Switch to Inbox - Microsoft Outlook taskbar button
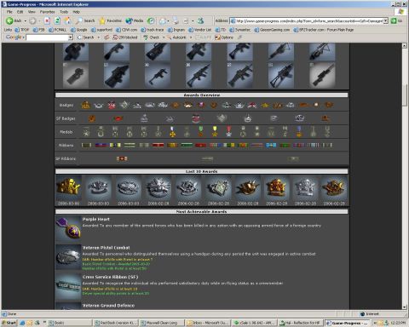This screenshot has width=409, height=327. pos(208,323)
